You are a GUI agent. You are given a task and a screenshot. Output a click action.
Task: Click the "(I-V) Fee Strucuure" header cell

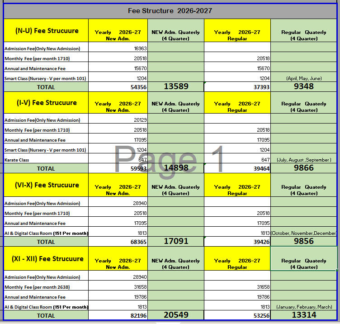tap(46, 102)
